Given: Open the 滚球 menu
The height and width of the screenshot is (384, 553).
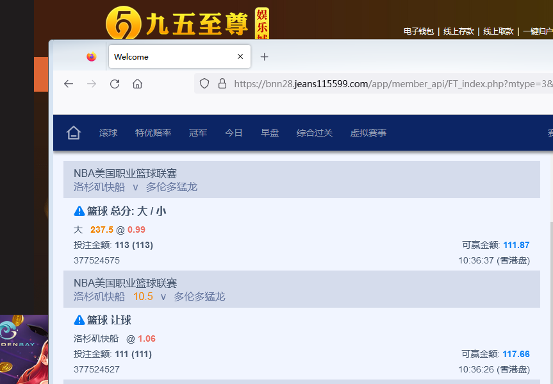Looking at the screenshot, I should [108, 133].
